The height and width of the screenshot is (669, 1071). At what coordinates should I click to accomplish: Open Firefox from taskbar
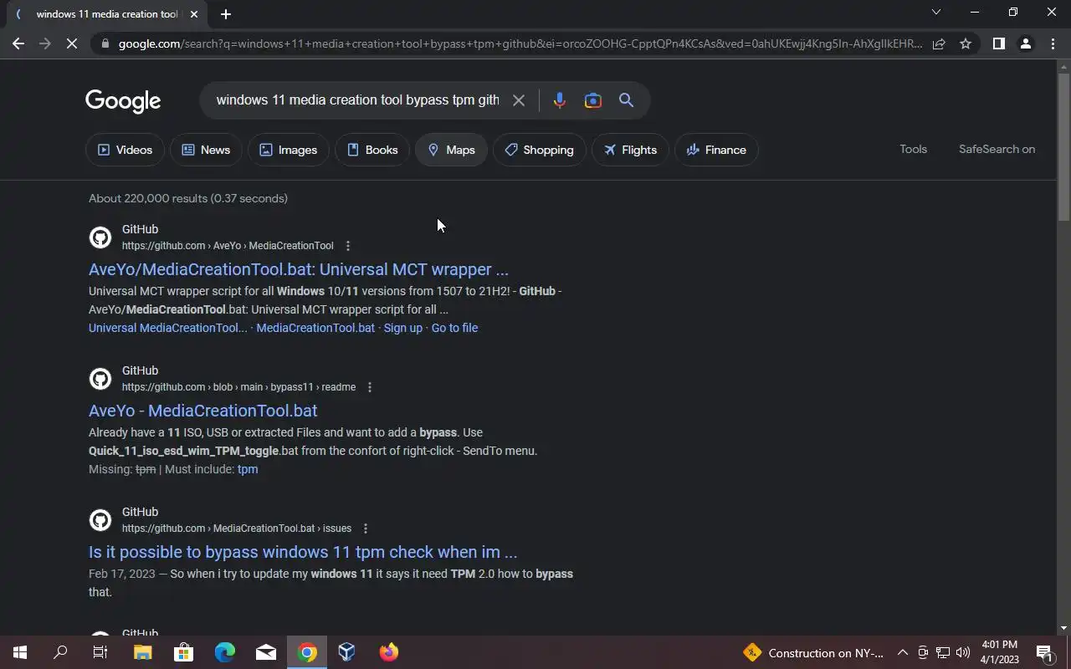click(388, 652)
